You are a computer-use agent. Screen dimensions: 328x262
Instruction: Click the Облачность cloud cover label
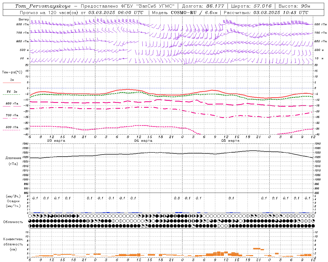point(13,222)
